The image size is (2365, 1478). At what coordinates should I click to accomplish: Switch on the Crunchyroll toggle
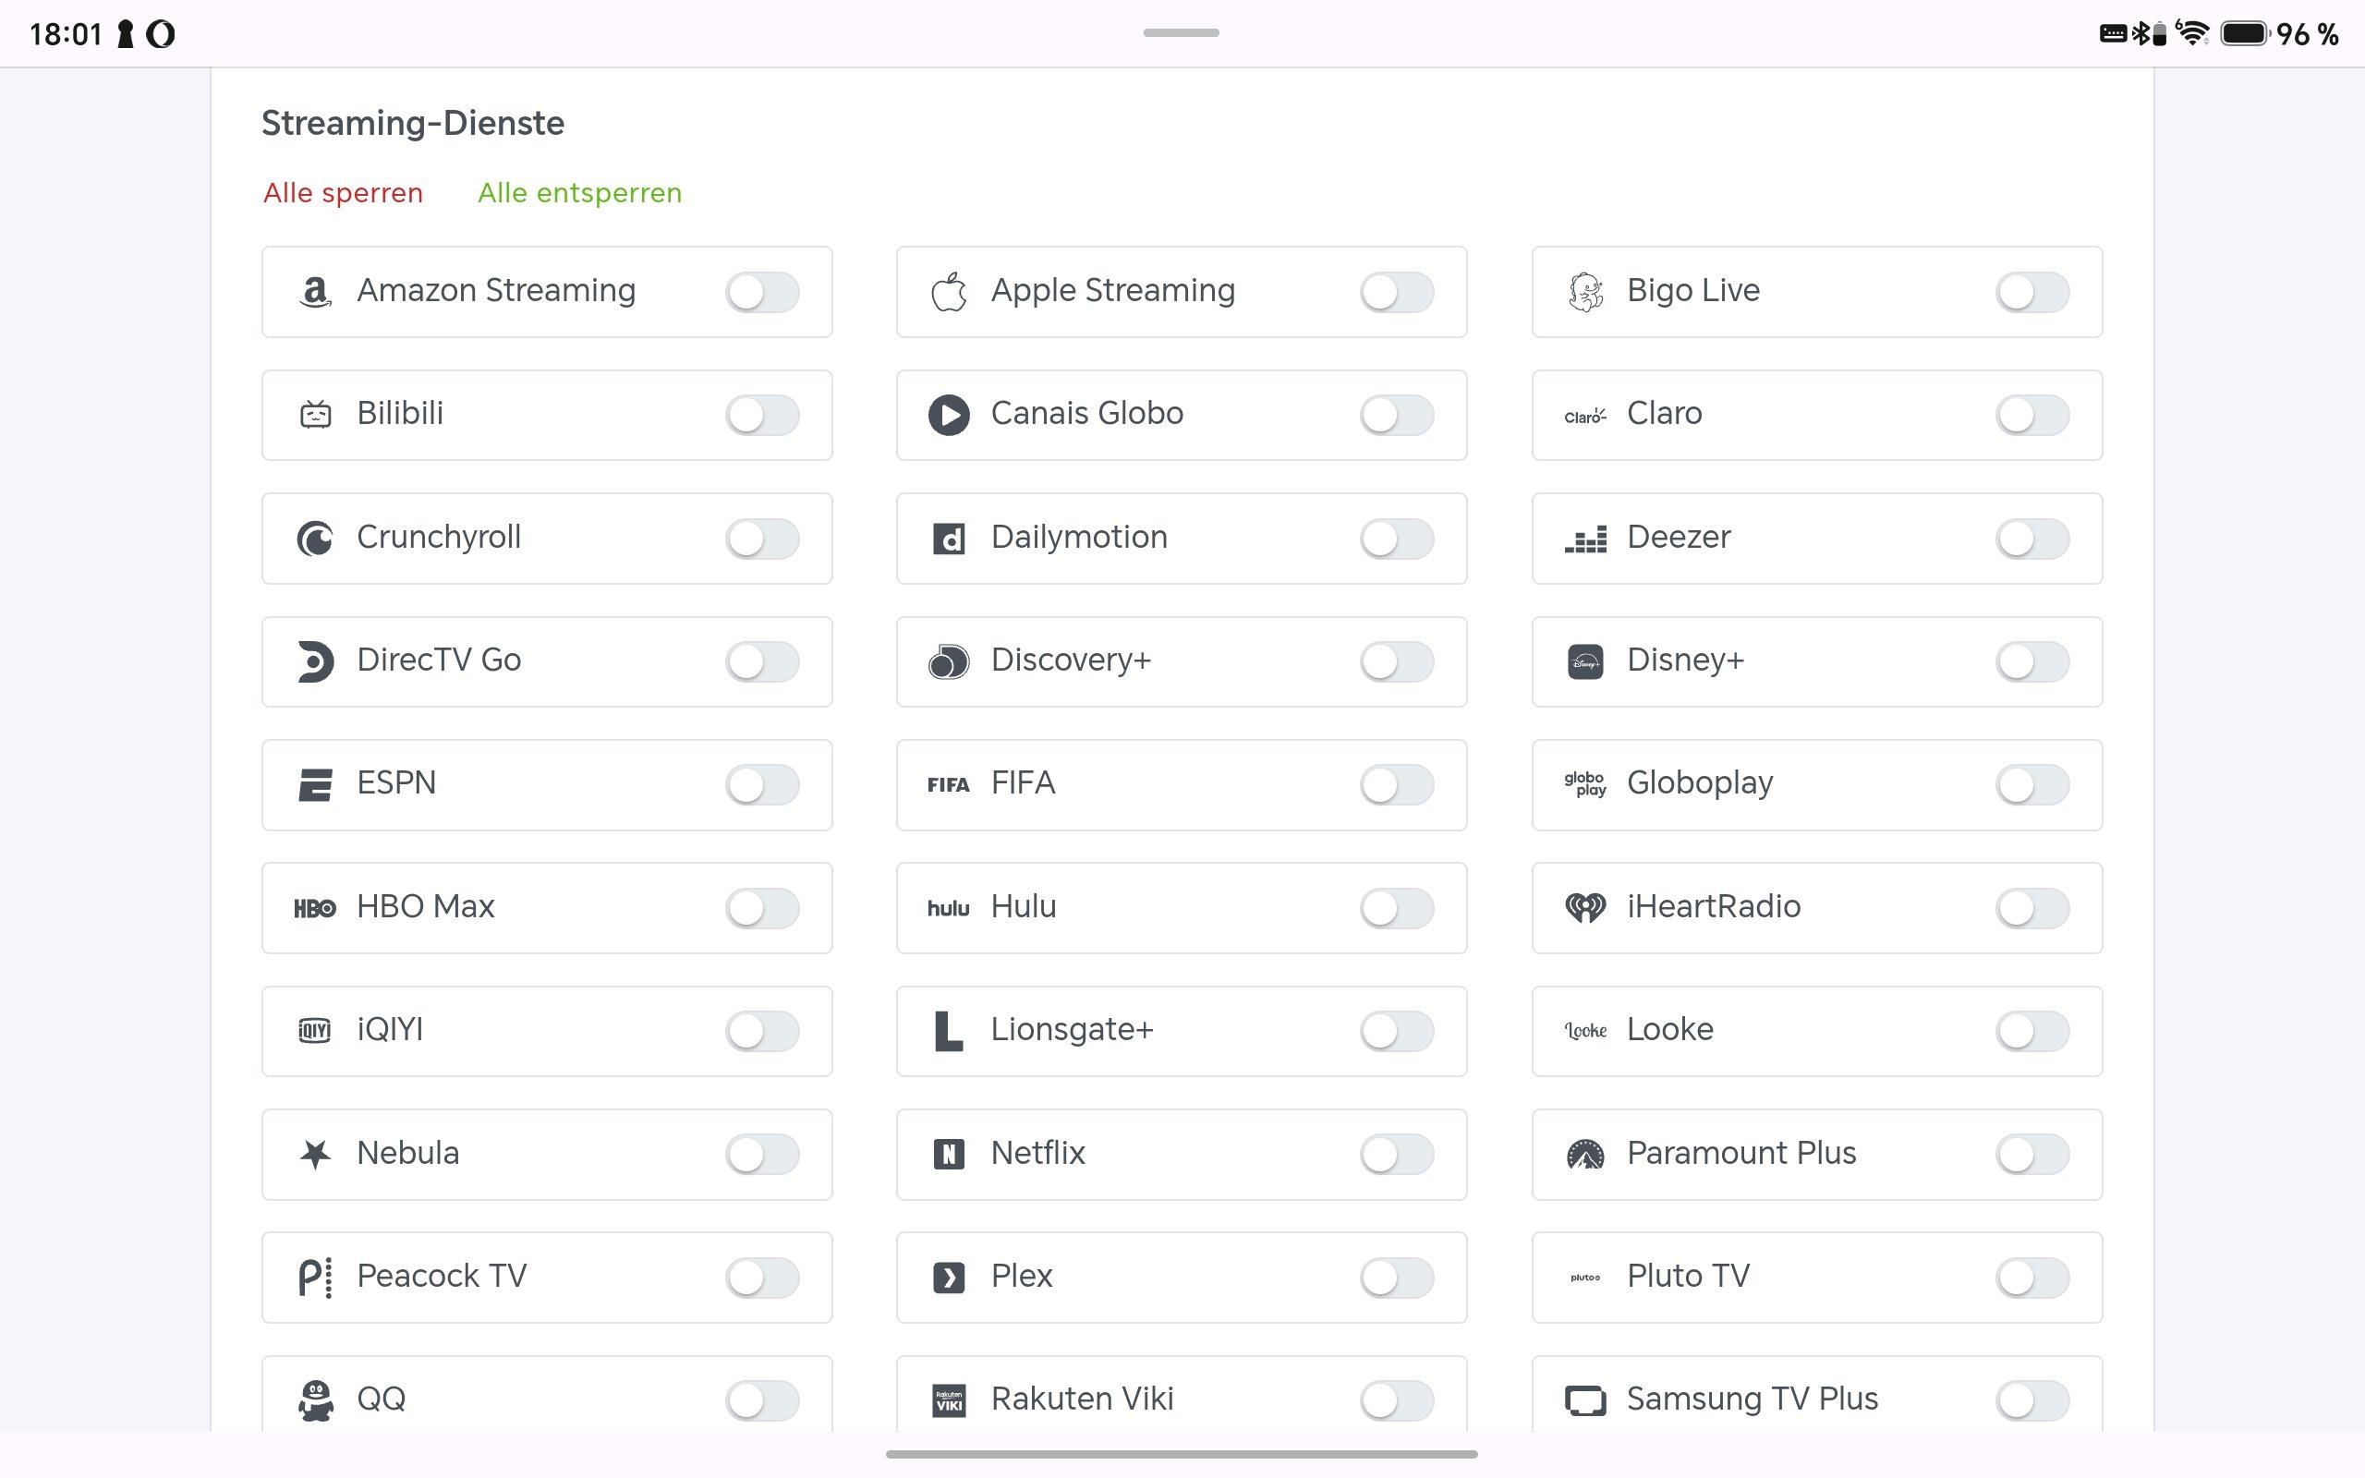tap(762, 539)
